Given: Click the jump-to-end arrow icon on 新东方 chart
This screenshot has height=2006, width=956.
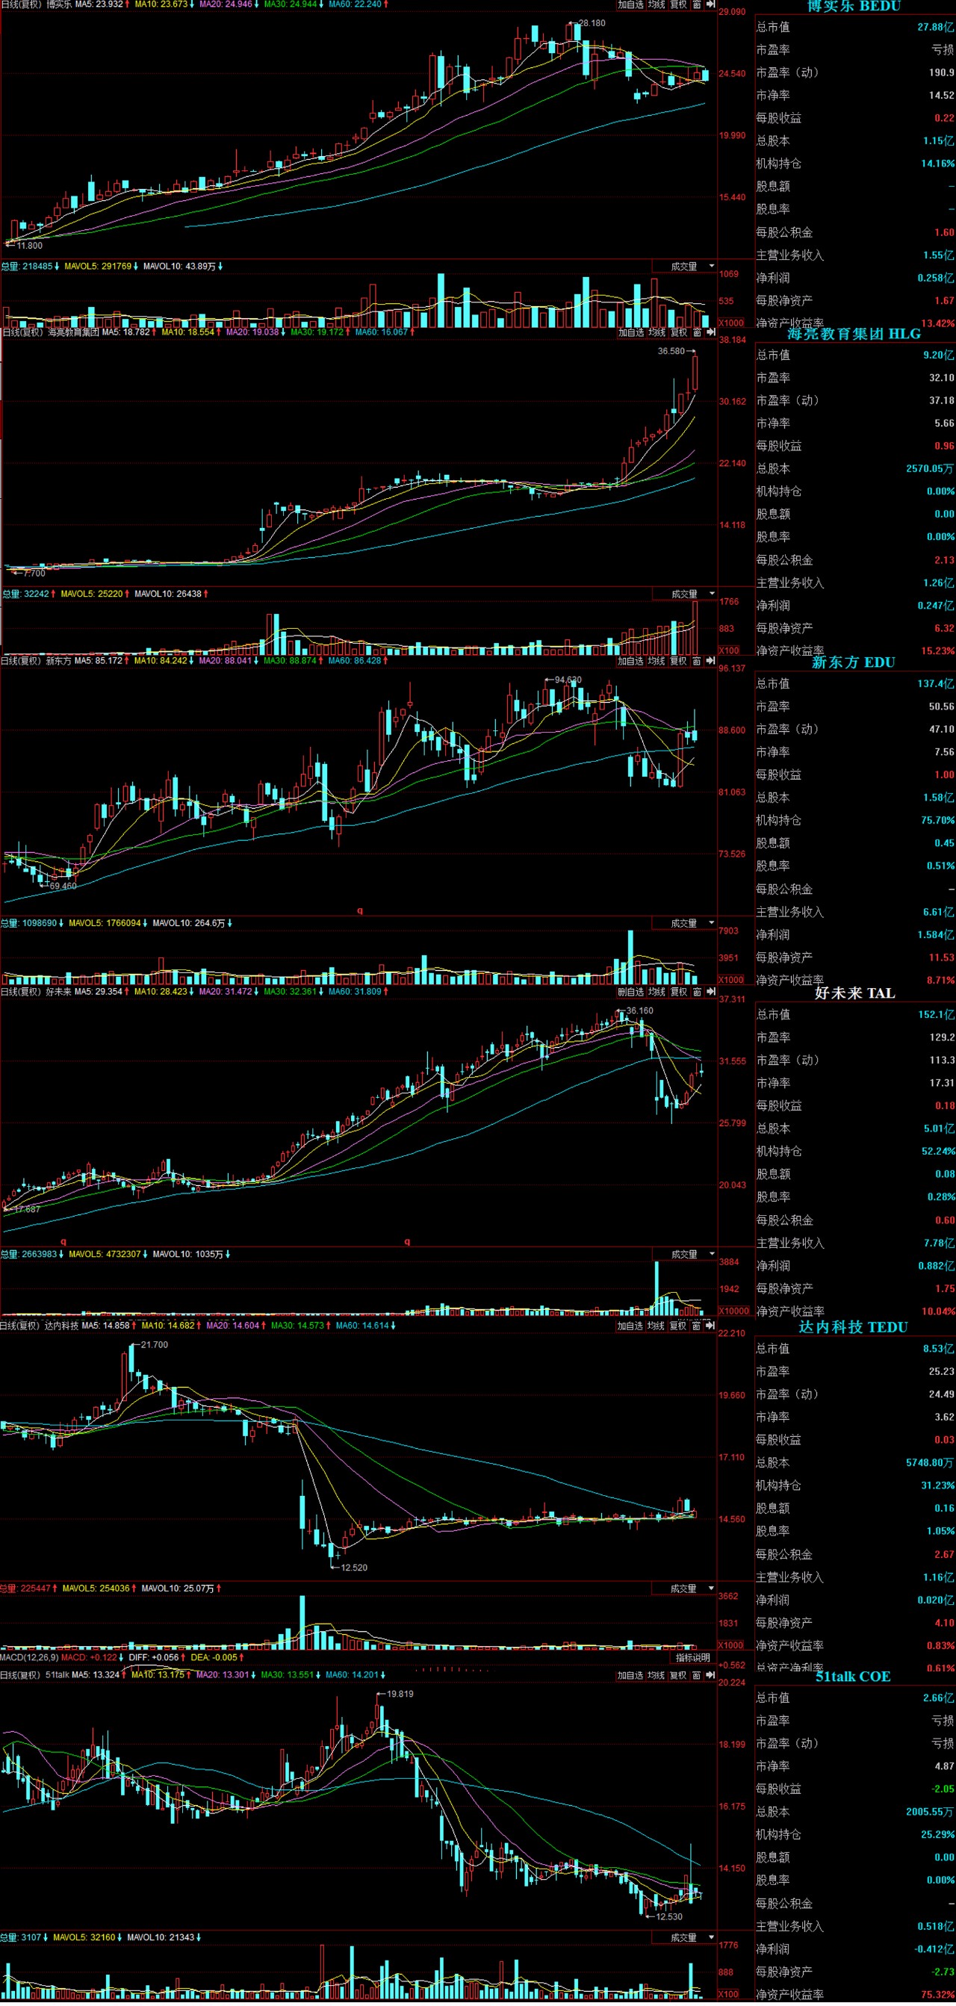Looking at the screenshot, I should point(710,661).
